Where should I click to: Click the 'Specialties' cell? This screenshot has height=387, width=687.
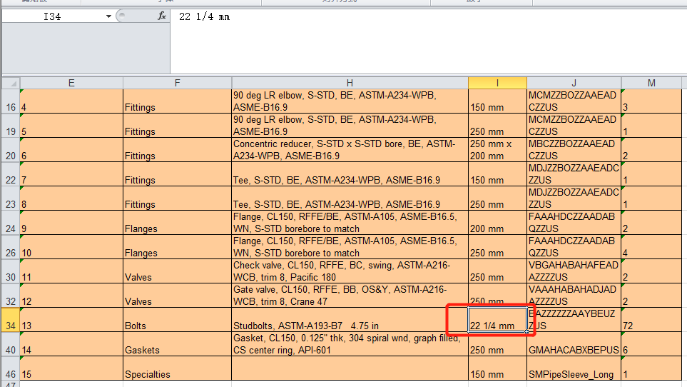tap(178, 368)
